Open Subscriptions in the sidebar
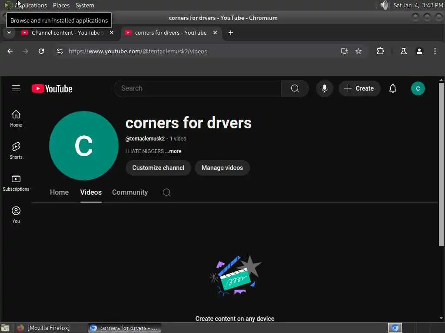Viewport: 445px width, 333px height. click(x=16, y=183)
